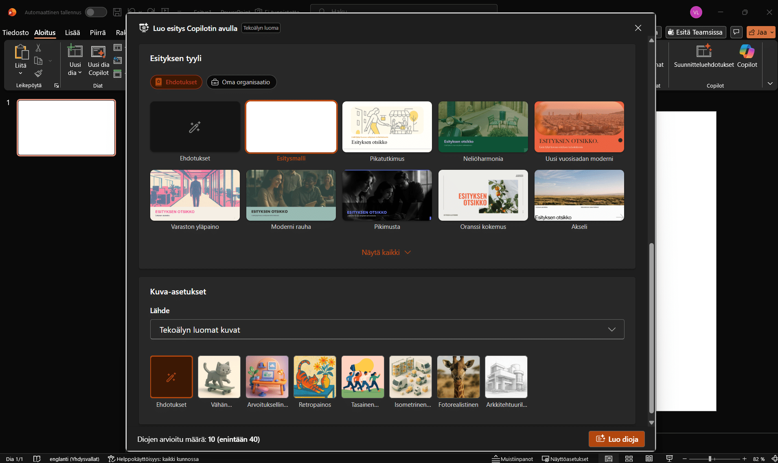The image size is (778, 463).
Task: Open the Tiedosto menu
Action: (x=15, y=33)
